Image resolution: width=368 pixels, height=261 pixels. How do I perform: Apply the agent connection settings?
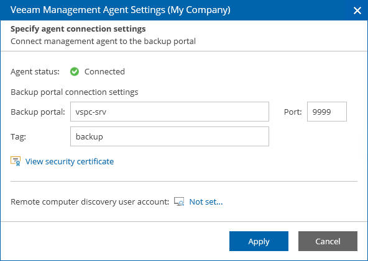click(x=259, y=241)
